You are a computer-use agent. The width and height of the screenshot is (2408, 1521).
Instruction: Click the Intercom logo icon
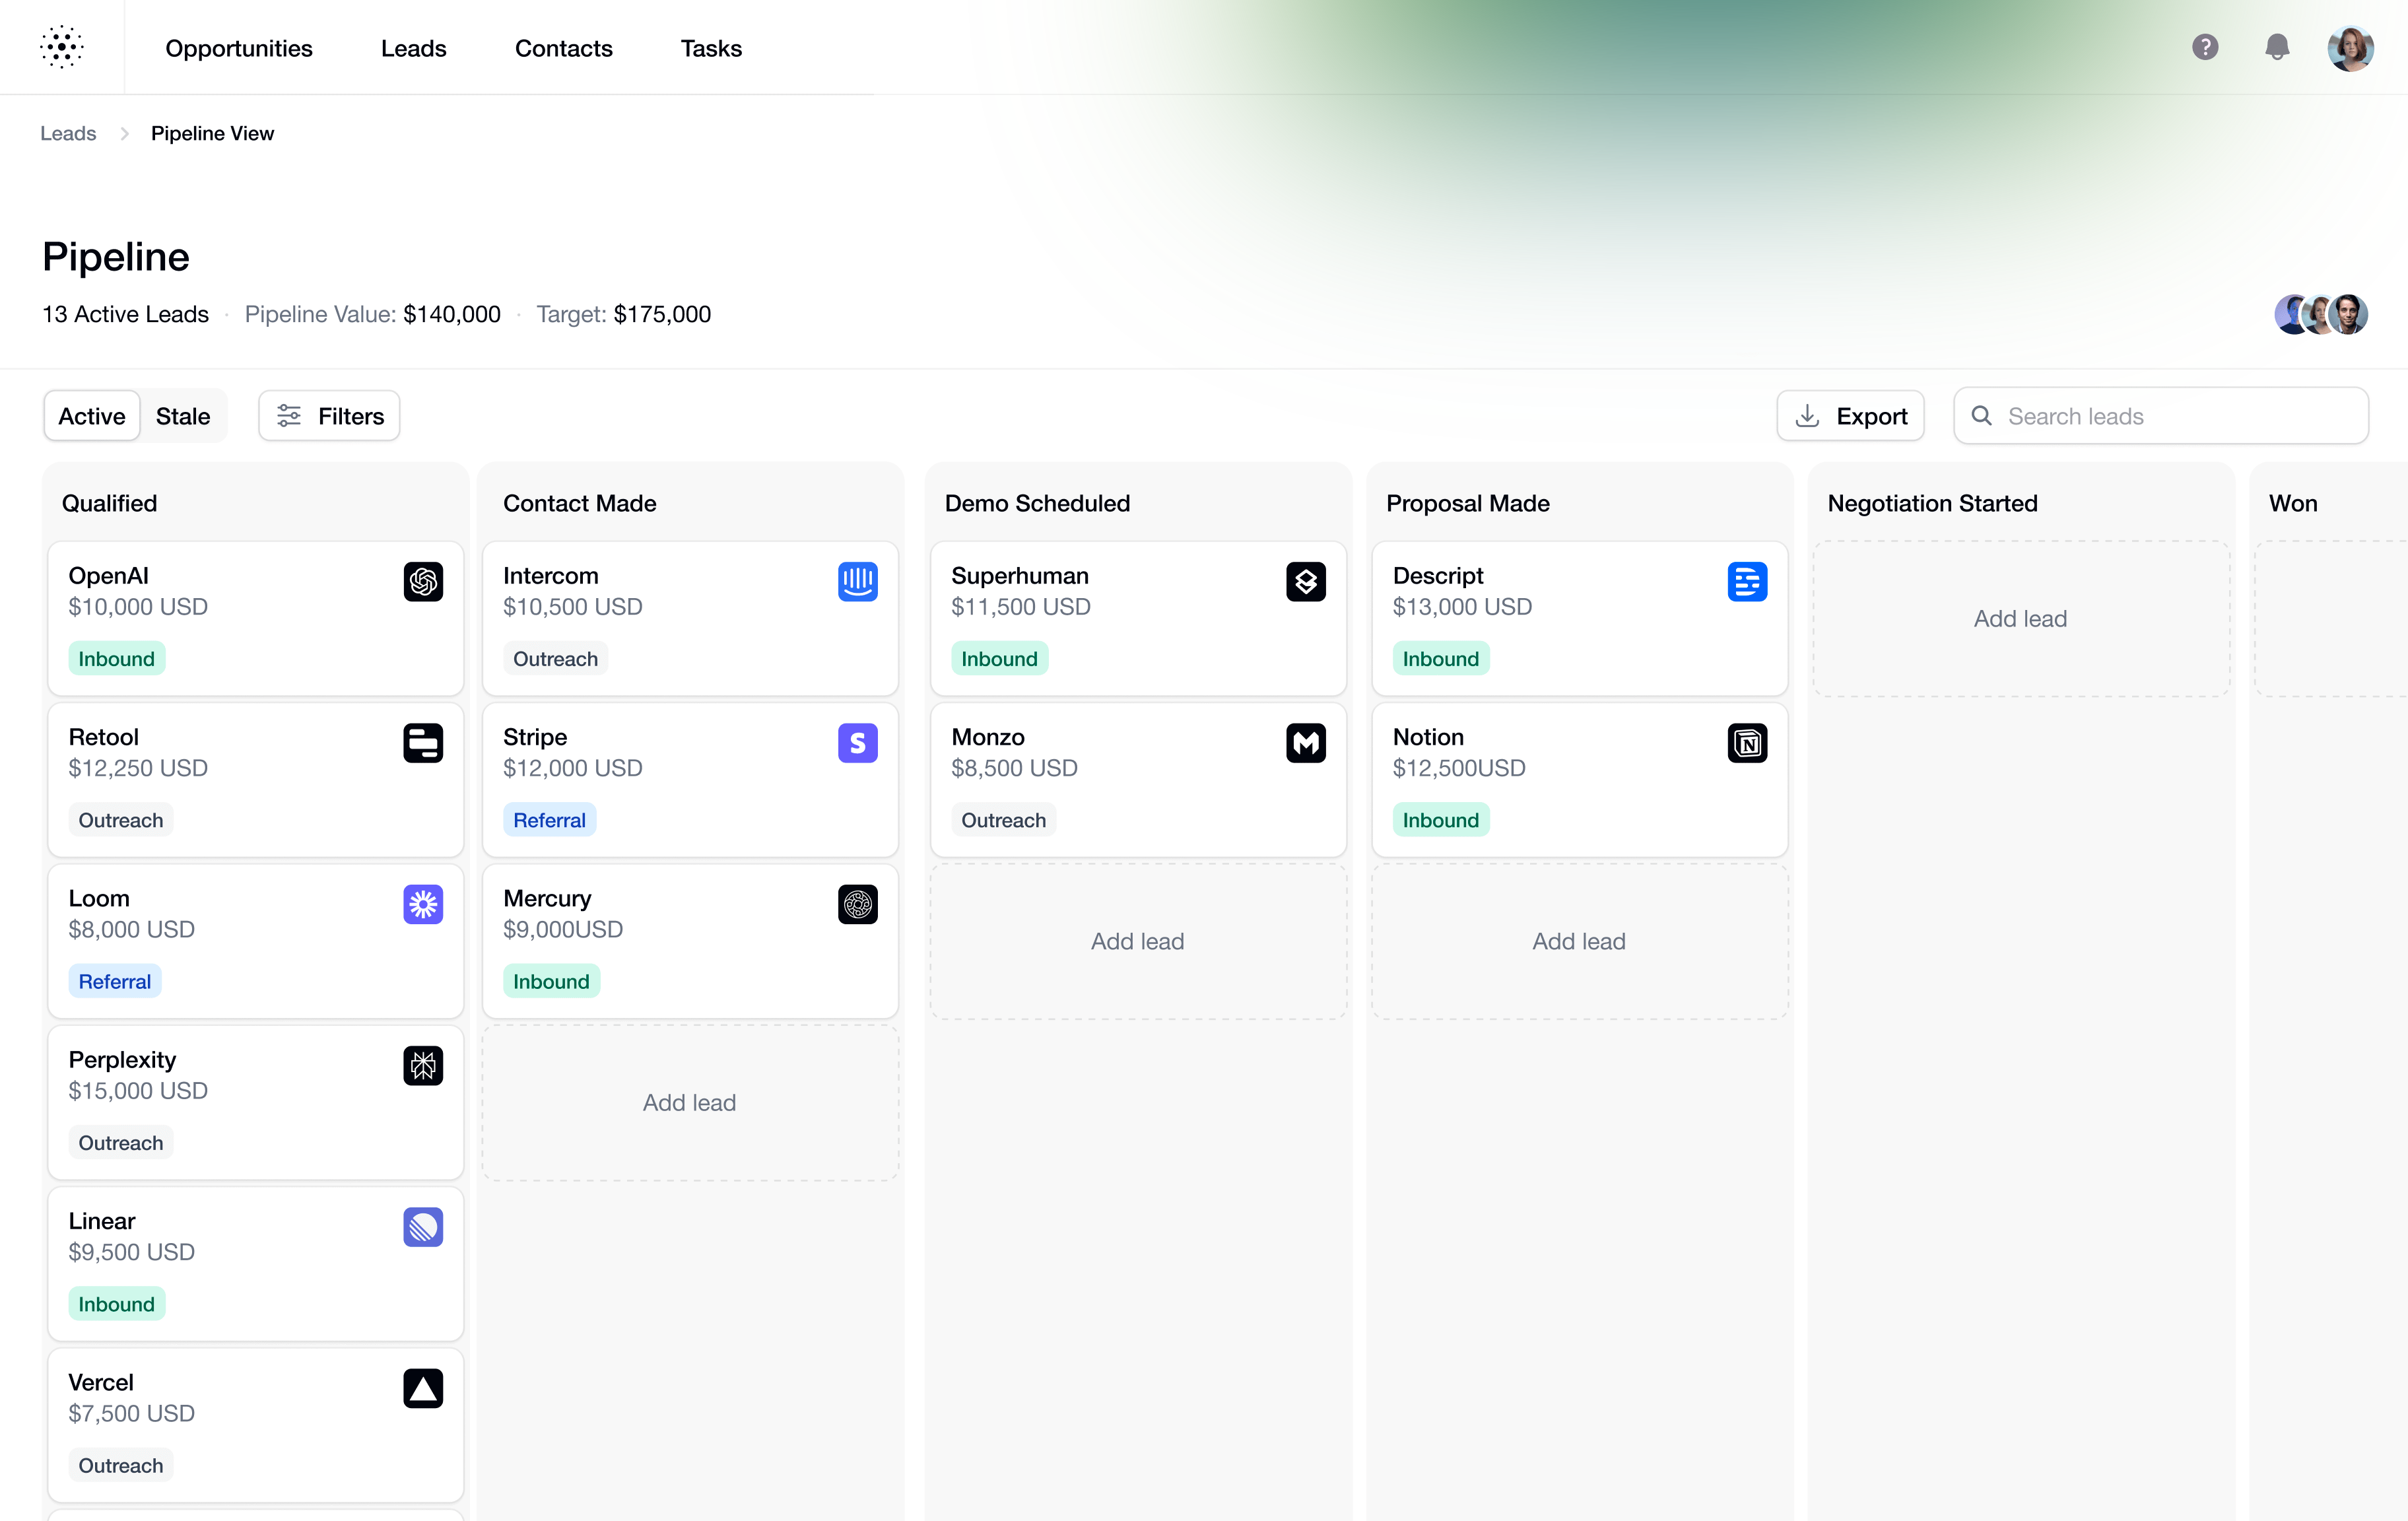pyautogui.click(x=858, y=581)
